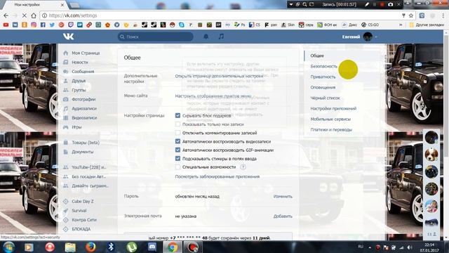The height and width of the screenshot is (253, 449).
Task: Open the Twitch bookmark icon
Action: click(70, 25)
